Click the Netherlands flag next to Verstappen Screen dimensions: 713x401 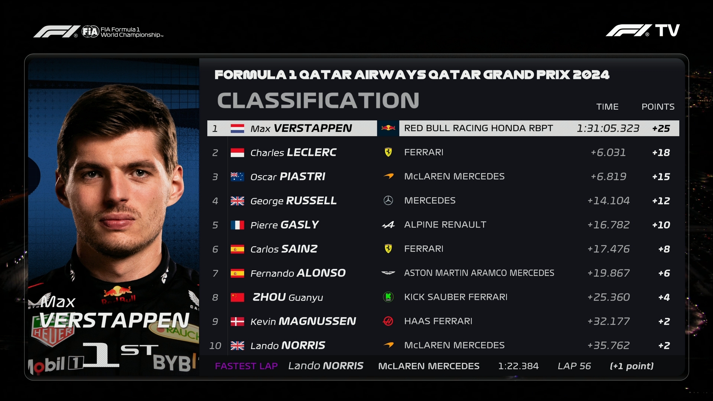pos(237,128)
